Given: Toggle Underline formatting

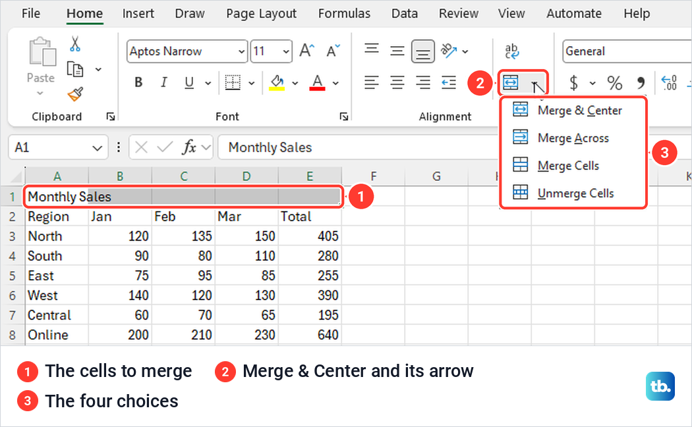Looking at the screenshot, I should pyautogui.click(x=189, y=82).
